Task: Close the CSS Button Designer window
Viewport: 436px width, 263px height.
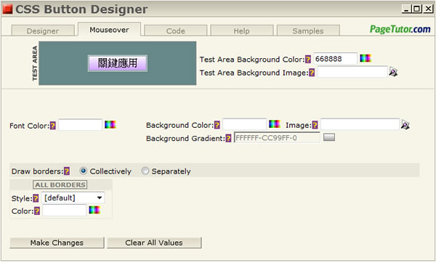Action: [428, 9]
